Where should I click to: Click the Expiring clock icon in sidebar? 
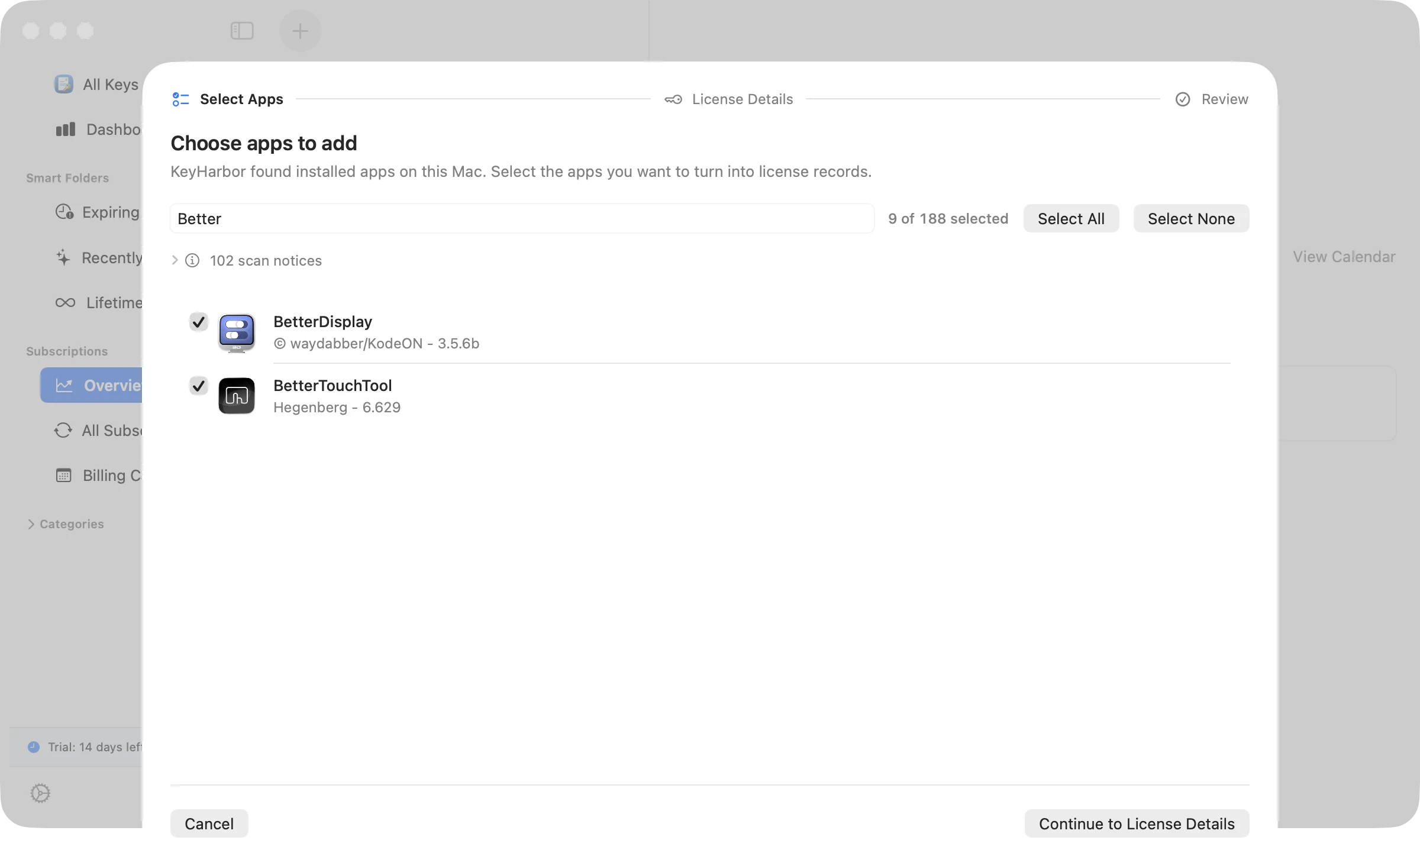click(64, 212)
